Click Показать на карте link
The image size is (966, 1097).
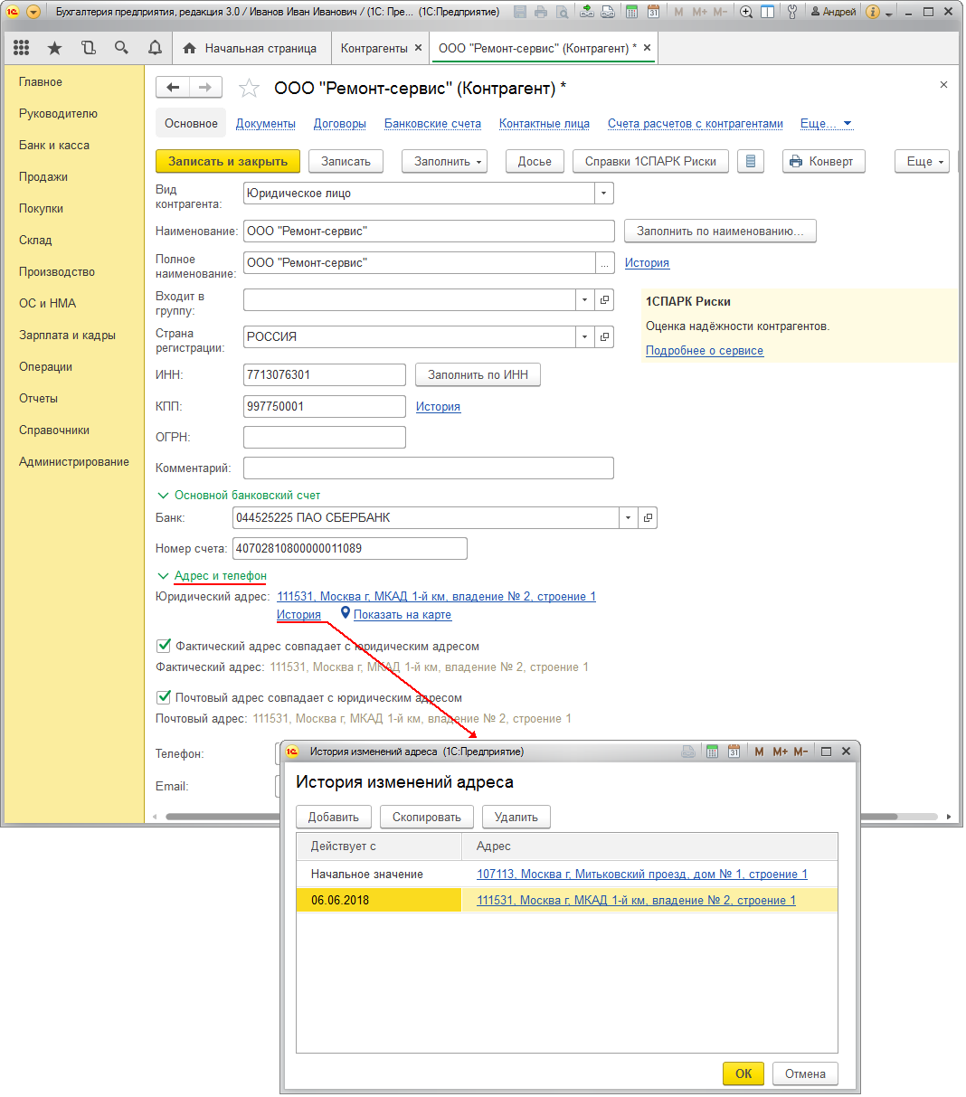pos(402,614)
